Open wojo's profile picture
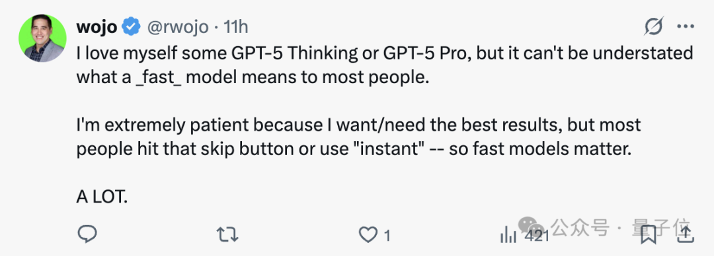714x256 pixels. 42,38
